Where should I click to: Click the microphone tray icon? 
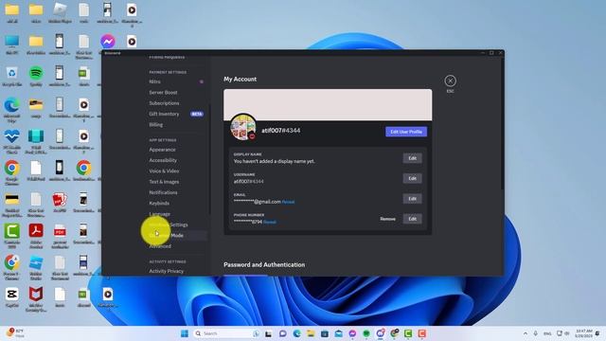[x=536, y=333]
